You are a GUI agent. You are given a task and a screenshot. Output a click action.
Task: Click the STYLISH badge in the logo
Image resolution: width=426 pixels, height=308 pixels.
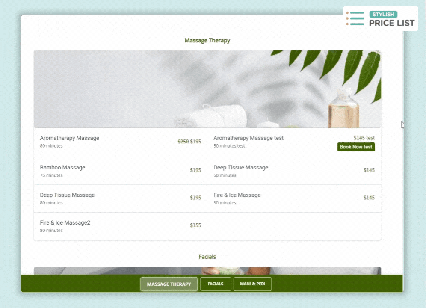point(383,15)
